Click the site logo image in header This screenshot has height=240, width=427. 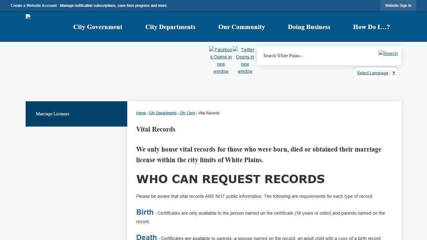(28, 17)
